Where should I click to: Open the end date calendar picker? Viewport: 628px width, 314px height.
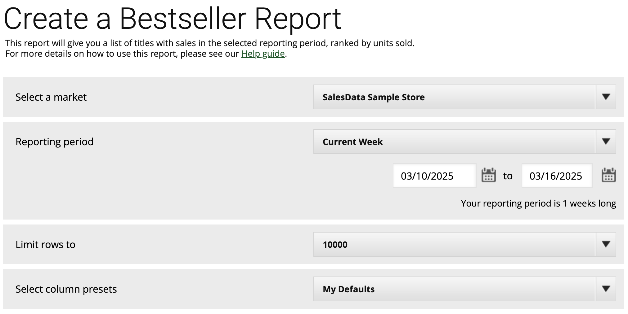[x=608, y=175]
